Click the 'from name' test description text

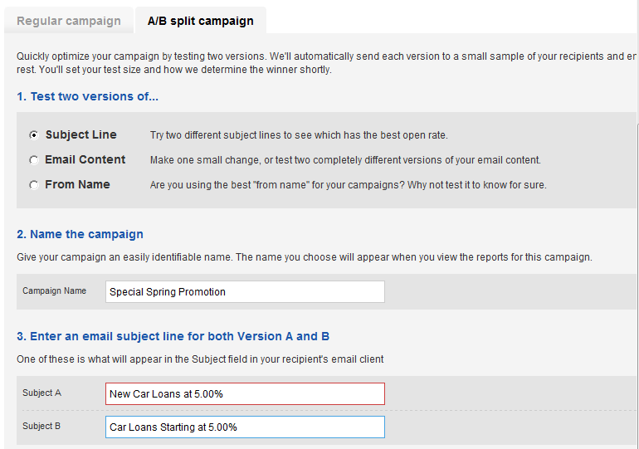[348, 185]
